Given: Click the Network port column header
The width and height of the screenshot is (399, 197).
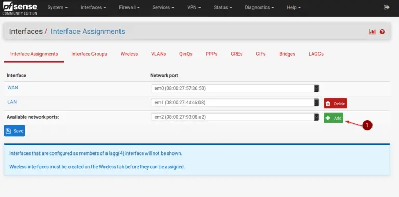Looking at the screenshot, I should [x=164, y=75].
